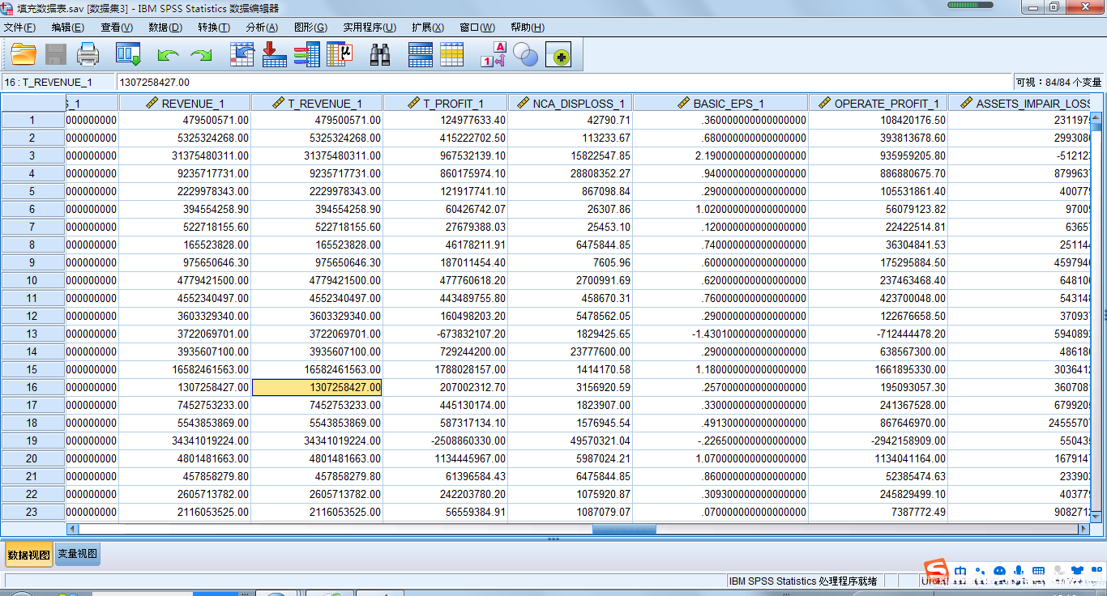Image resolution: width=1107 pixels, height=596 pixels.
Task: Click the Print icon in the toolbar
Action: point(88,55)
